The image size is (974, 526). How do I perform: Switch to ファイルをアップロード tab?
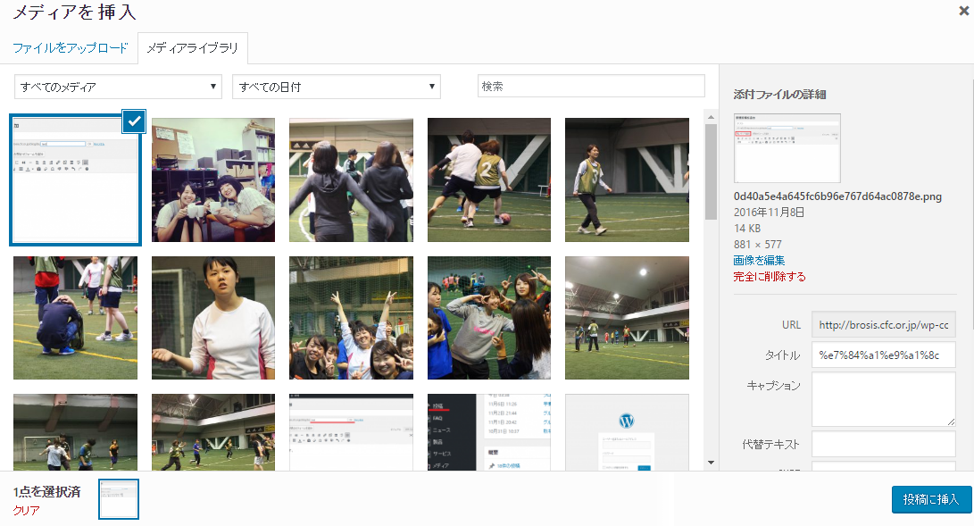pos(71,48)
